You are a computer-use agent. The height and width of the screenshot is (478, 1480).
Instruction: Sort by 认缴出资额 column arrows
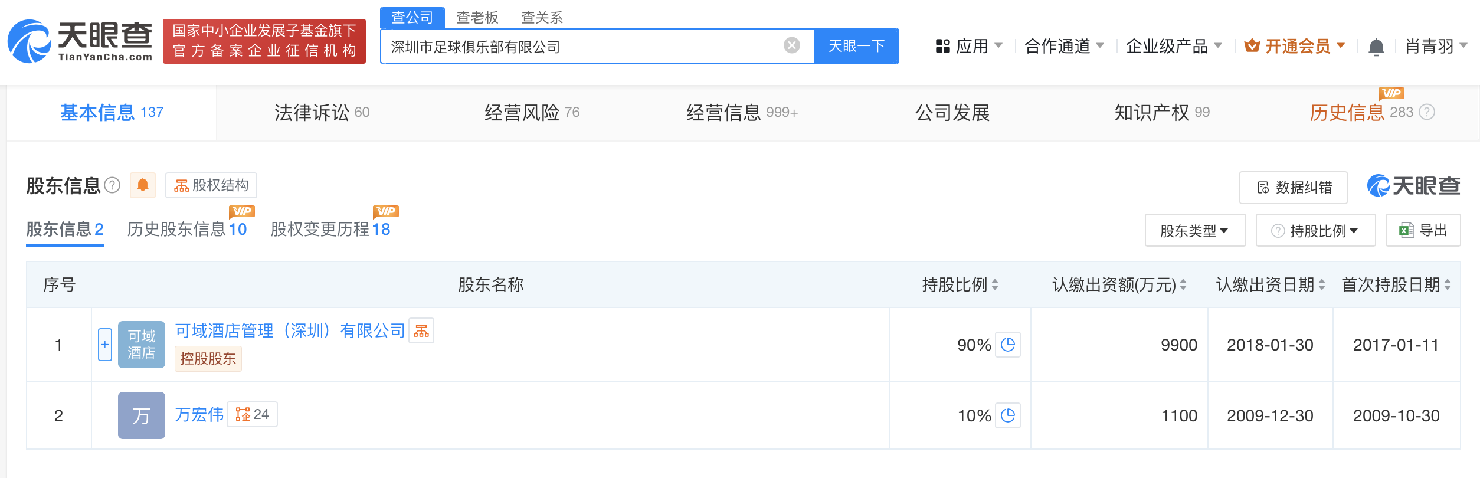pos(1183,285)
